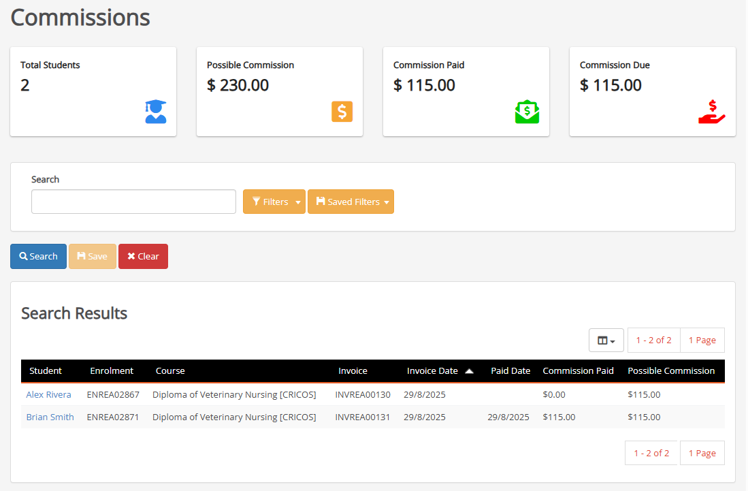Click the Commissions page title
Image resolution: width=748 pixels, height=491 pixels.
(80, 18)
